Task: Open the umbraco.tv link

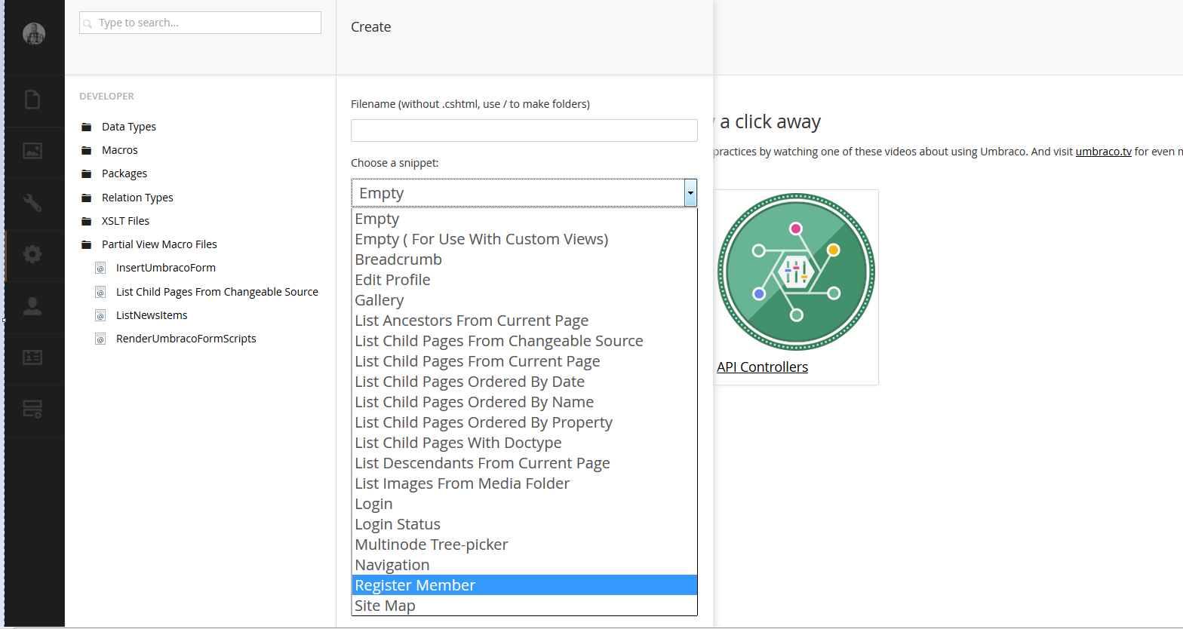Action: point(1103,152)
